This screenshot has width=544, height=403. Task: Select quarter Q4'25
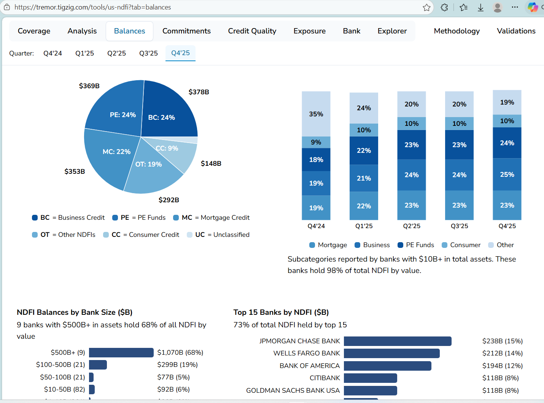[180, 53]
